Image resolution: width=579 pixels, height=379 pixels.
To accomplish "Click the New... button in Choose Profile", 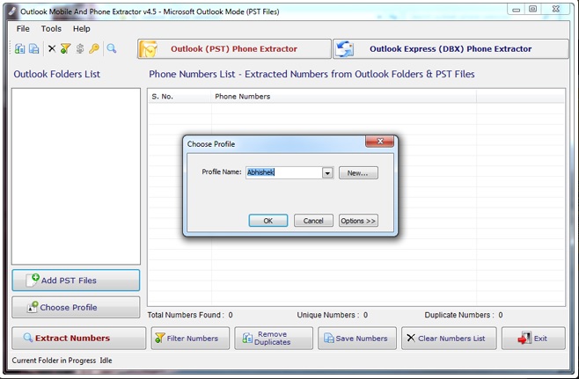I will coord(358,172).
